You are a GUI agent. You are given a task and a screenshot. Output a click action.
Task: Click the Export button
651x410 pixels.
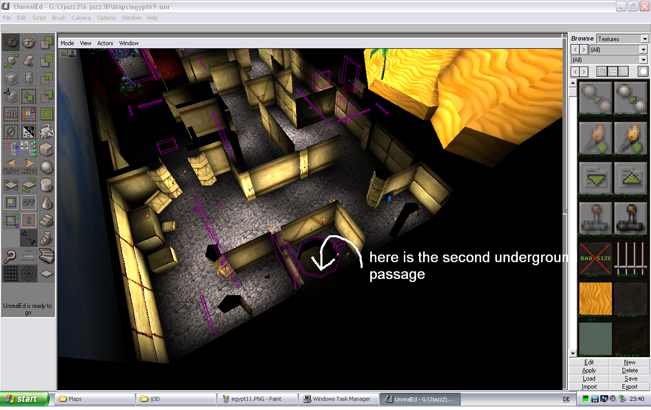pyautogui.click(x=630, y=387)
